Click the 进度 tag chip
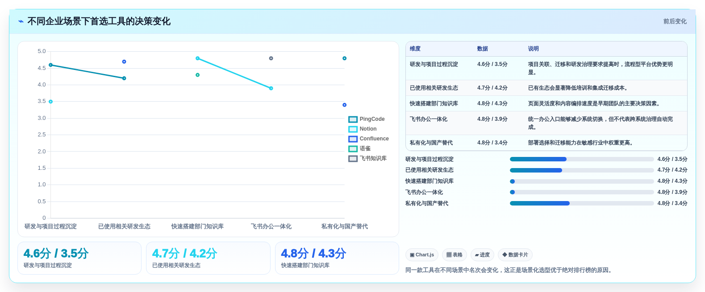 click(482, 255)
